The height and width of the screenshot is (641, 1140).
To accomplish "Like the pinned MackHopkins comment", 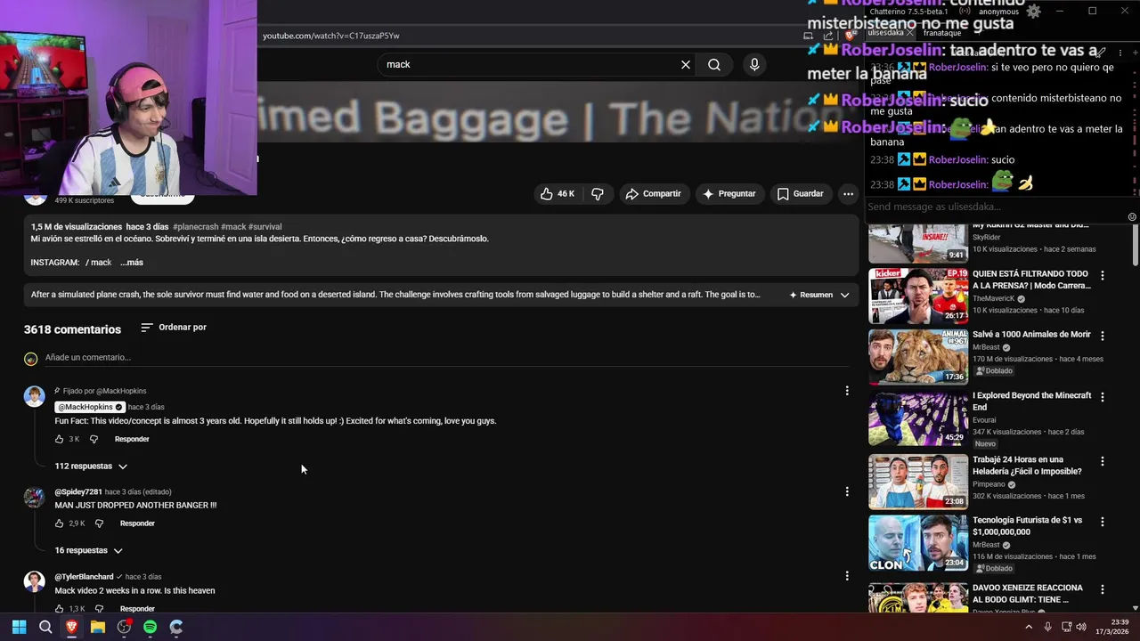I will [x=60, y=439].
